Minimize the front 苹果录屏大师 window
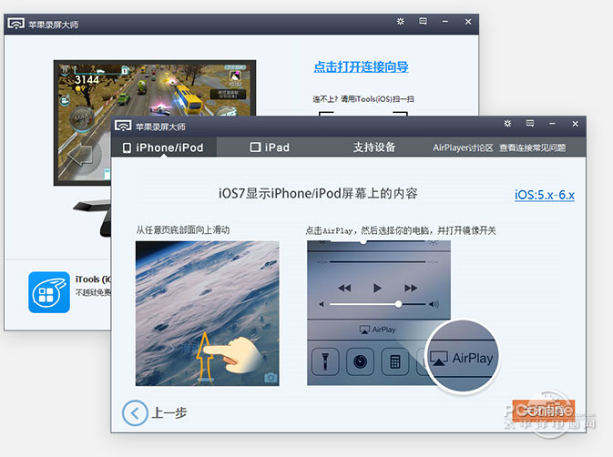Screen dimensions: 613x457 coord(552,124)
